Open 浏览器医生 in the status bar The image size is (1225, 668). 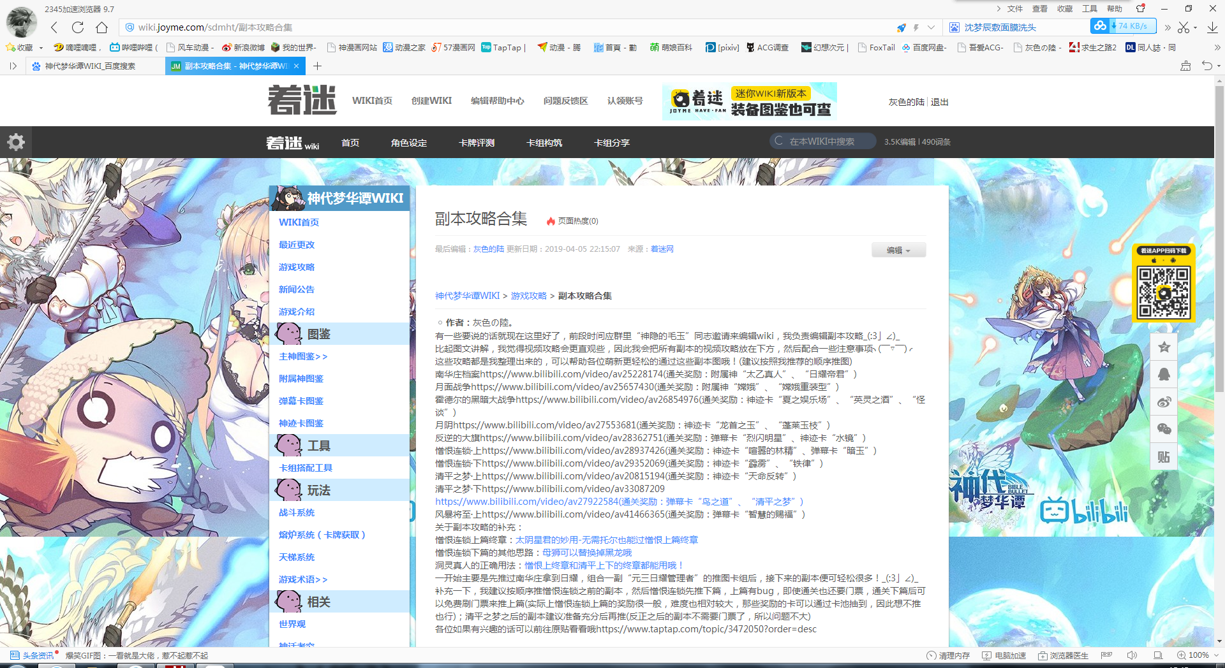[x=1063, y=655]
